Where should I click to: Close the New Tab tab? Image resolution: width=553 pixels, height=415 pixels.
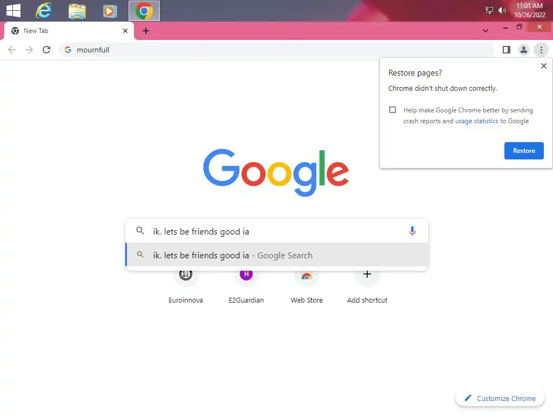click(125, 31)
